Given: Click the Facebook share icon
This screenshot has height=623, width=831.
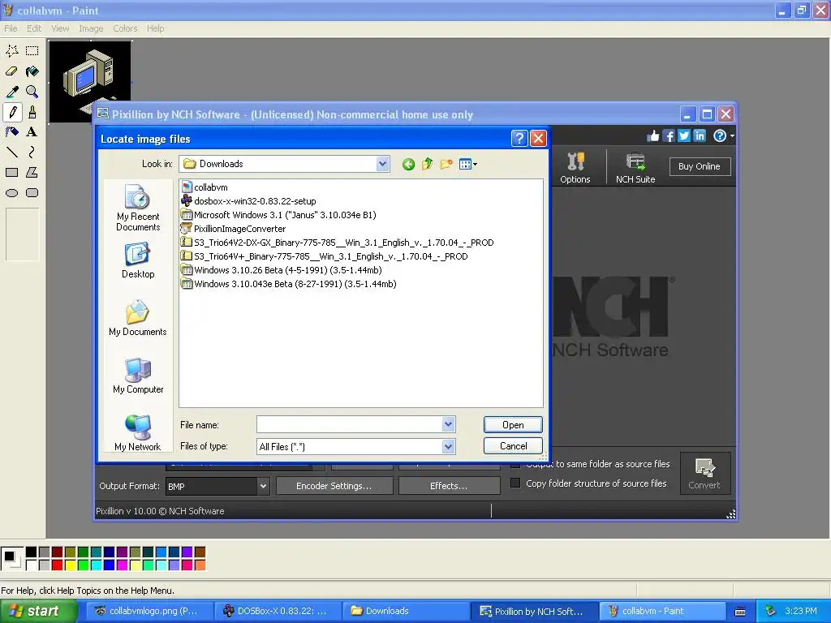Looking at the screenshot, I should pyautogui.click(x=669, y=136).
